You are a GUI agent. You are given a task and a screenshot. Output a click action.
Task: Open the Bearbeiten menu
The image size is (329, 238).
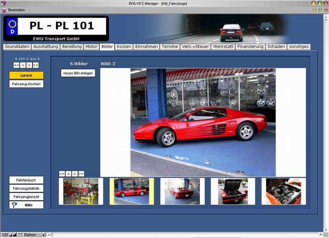click(16, 10)
